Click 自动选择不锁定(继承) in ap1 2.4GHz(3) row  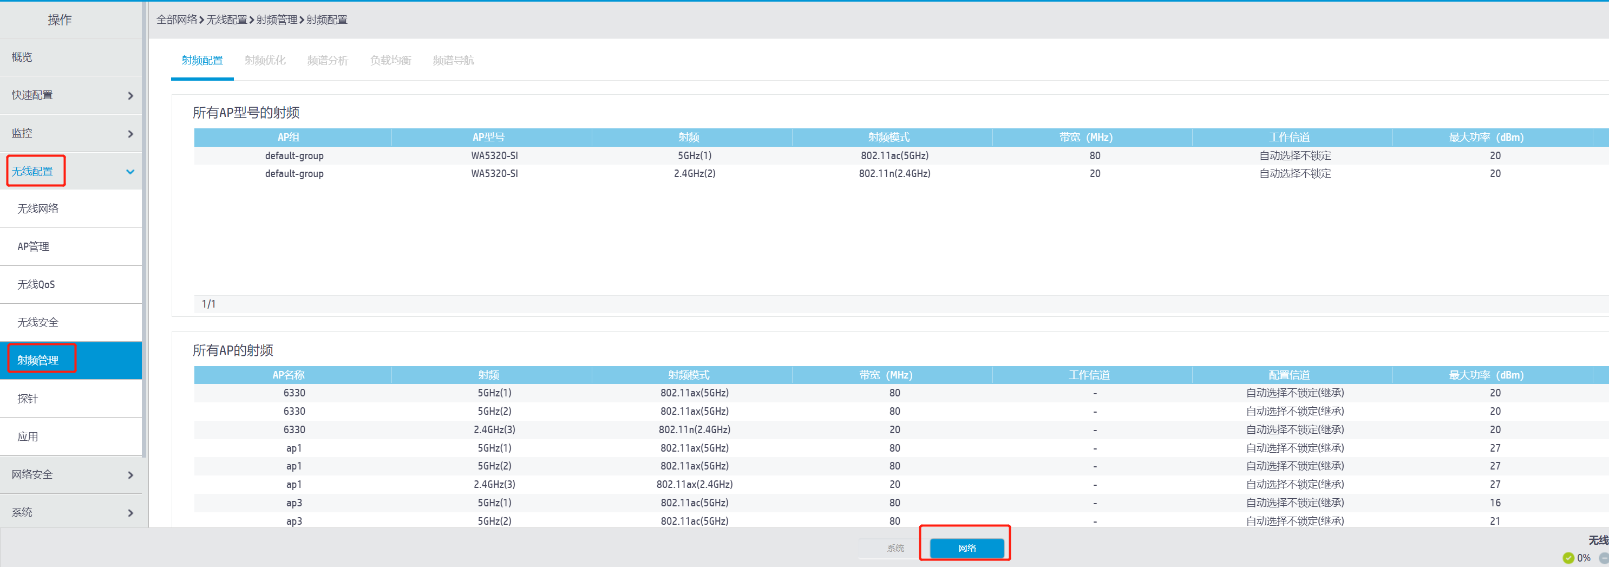1296,485
